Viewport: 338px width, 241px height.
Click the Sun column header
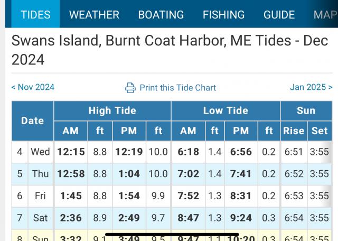point(306,110)
